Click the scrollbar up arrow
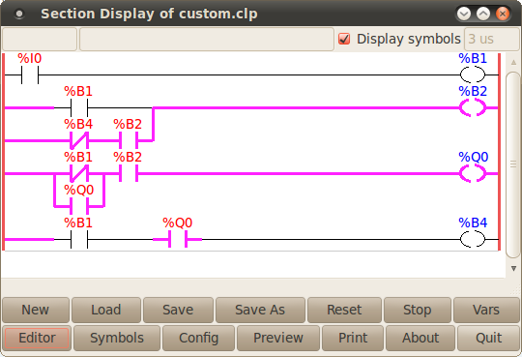 click(x=513, y=62)
